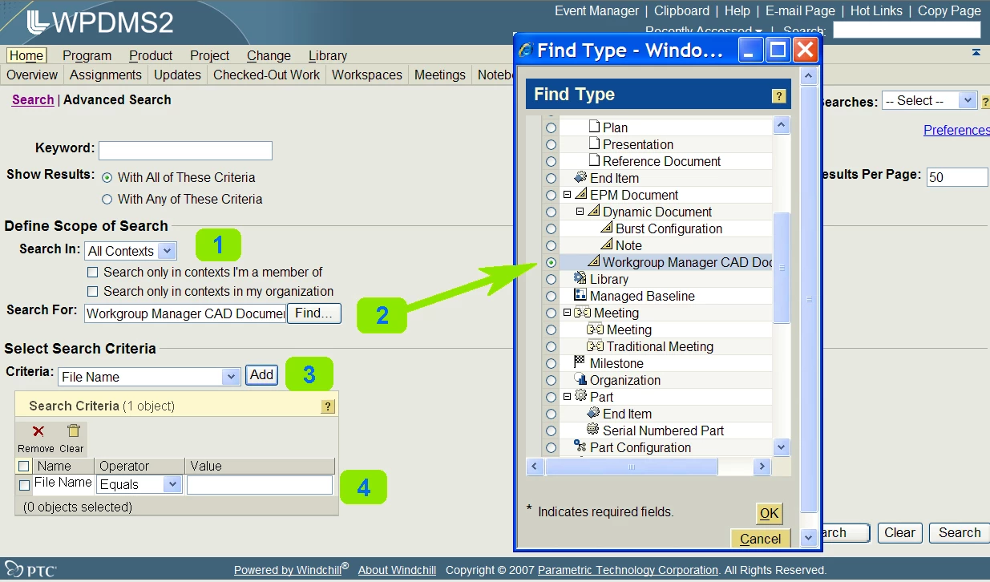Click the main page Clear button
Viewport: 990px width, 582px height.
tap(899, 532)
